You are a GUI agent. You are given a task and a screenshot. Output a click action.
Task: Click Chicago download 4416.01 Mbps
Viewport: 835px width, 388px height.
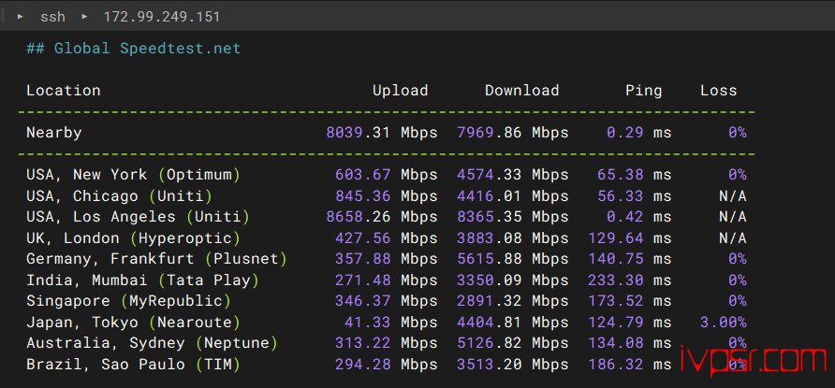coord(513,196)
